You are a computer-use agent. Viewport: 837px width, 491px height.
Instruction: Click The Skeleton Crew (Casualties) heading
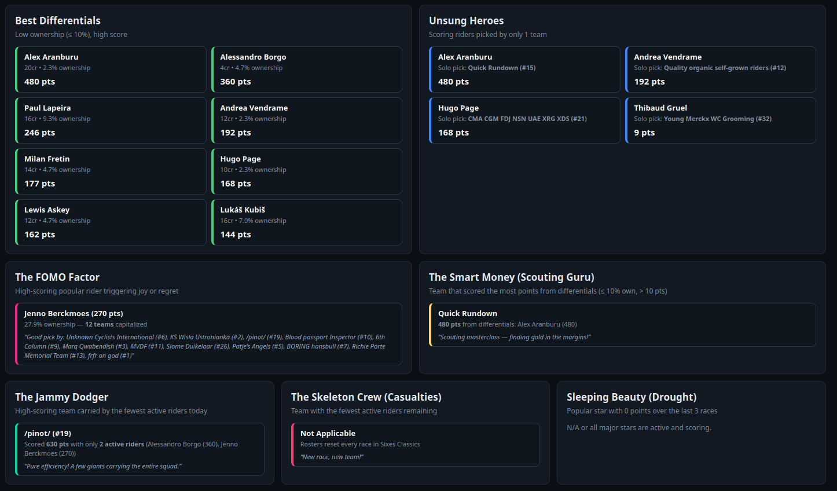[x=366, y=397]
